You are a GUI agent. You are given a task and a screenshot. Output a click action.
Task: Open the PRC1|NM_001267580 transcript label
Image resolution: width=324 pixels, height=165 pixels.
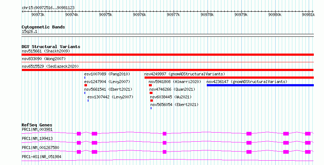click(40, 148)
